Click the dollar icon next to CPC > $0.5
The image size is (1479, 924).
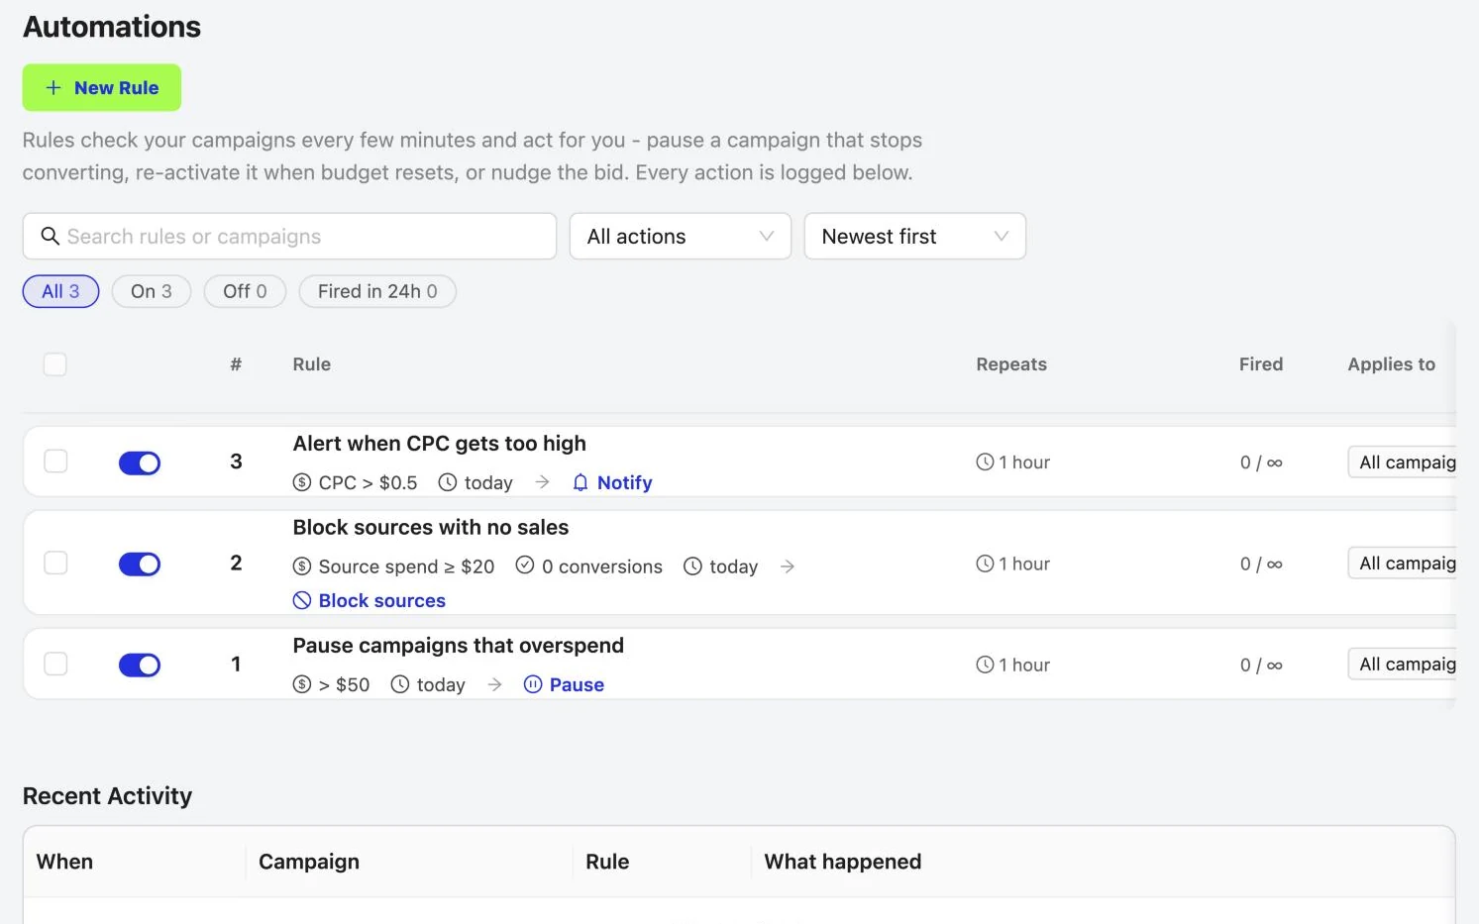[302, 482]
